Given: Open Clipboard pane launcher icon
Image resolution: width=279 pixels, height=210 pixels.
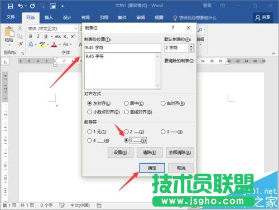Looking at the screenshot, I should click(x=22, y=53).
